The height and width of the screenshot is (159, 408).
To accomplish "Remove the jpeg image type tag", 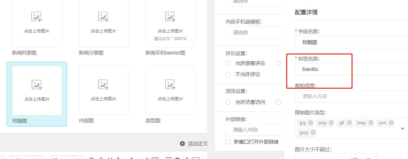I will coord(313,132).
